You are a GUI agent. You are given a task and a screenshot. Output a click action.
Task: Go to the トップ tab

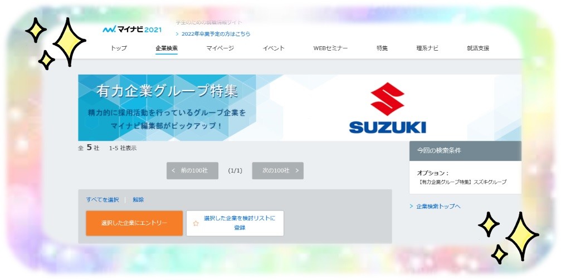(119, 48)
